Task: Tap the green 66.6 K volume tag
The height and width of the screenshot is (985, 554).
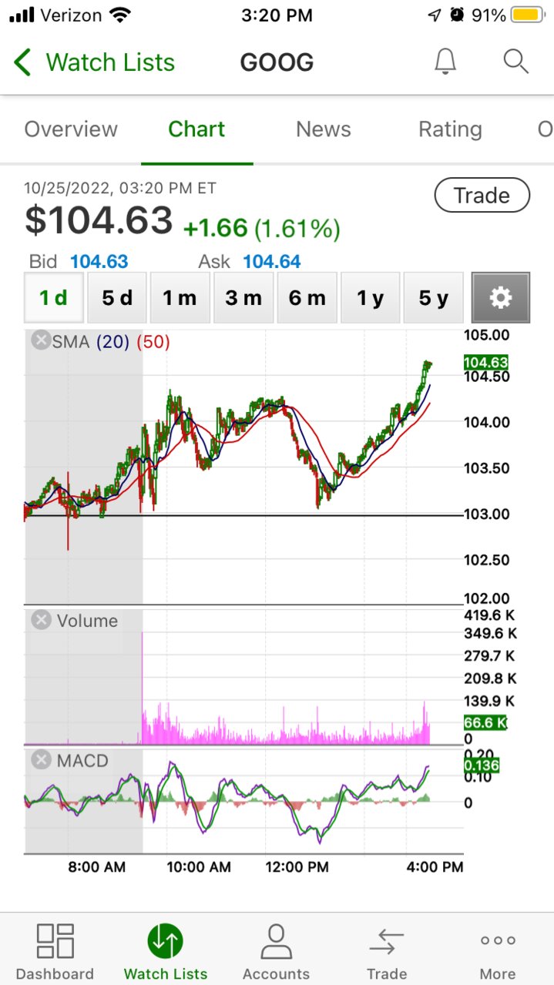Action: [x=486, y=722]
